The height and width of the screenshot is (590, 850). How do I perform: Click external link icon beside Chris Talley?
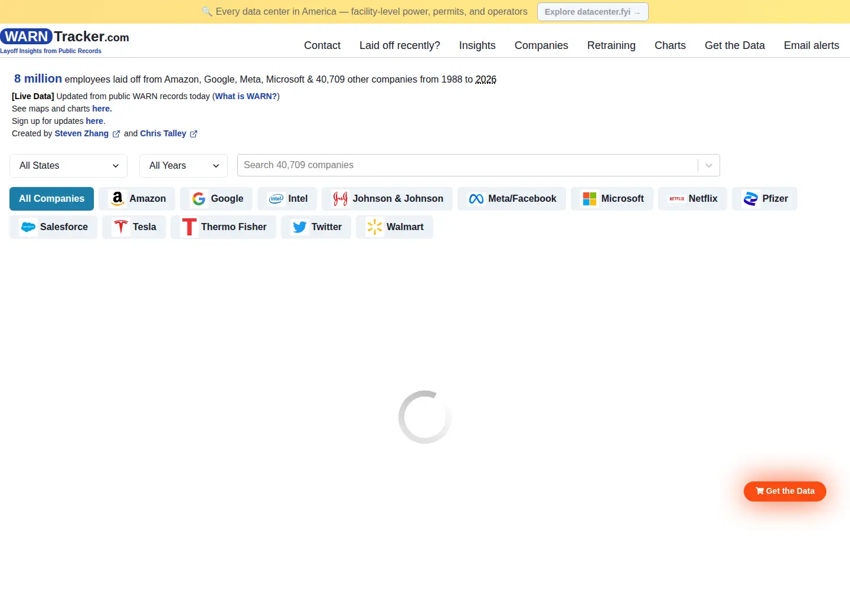click(x=194, y=134)
